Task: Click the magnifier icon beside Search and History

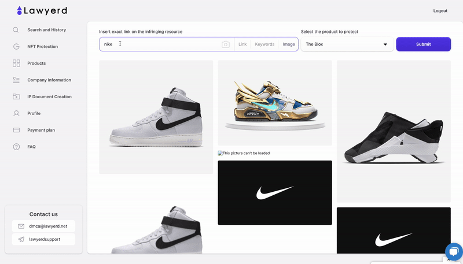Action: [x=16, y=30]
